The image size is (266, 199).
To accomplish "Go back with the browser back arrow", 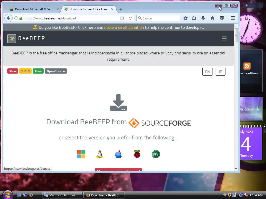I will point(9,18).
